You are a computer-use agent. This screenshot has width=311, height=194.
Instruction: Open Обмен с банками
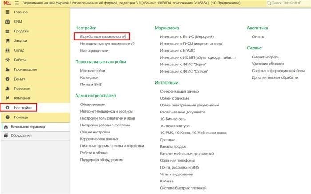(174, 98)
